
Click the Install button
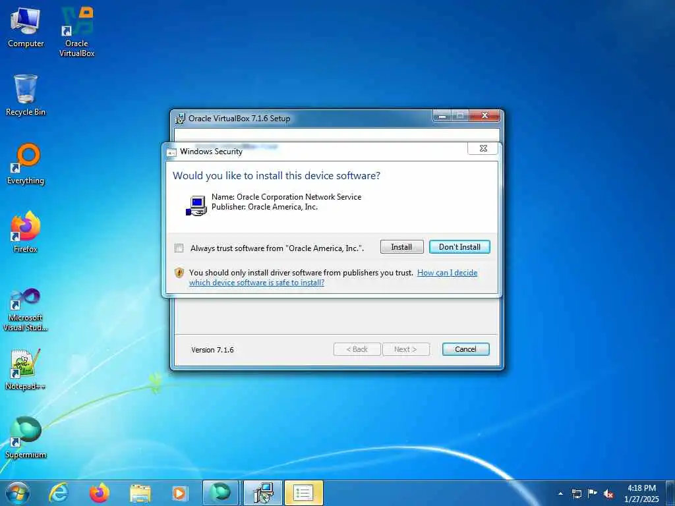point(401,247)
